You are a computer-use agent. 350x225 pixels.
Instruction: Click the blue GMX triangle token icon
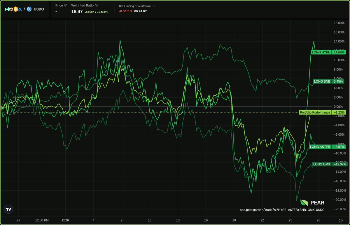20,9
